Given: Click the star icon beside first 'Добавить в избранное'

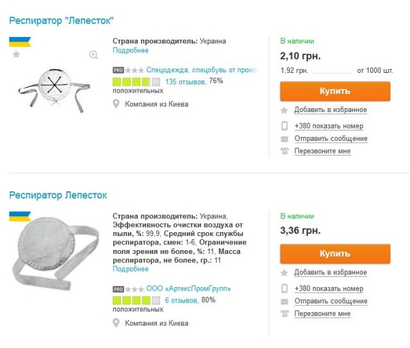Looking at the screenshot, I should pos(285,110).
